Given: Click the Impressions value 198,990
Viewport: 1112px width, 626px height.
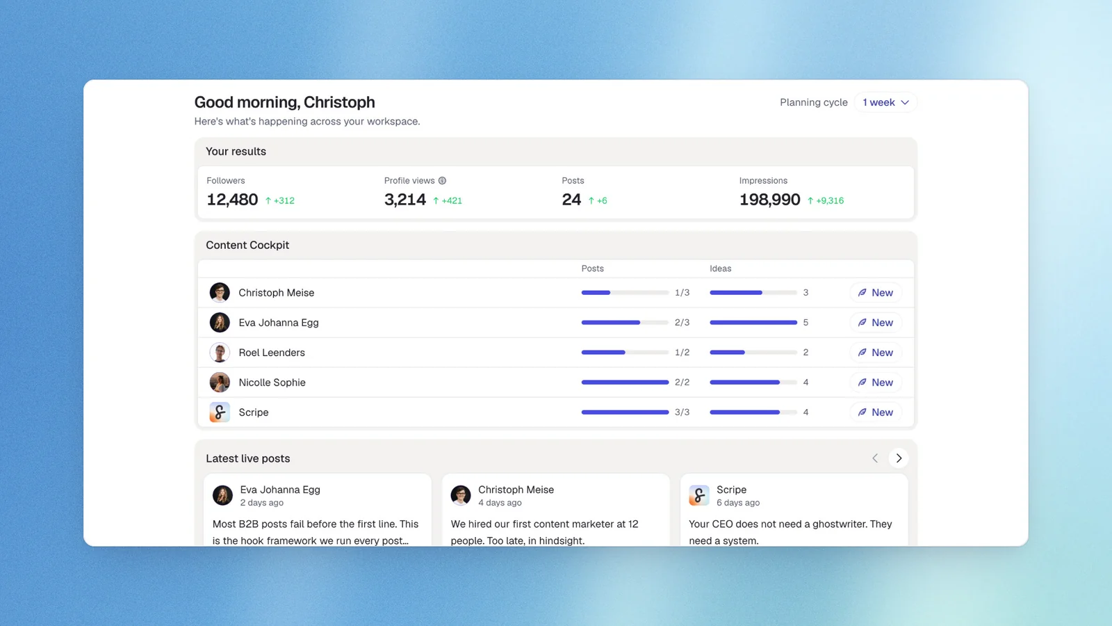Looking at the screenshot, I should pyautogui.click(x=769, y=200).
